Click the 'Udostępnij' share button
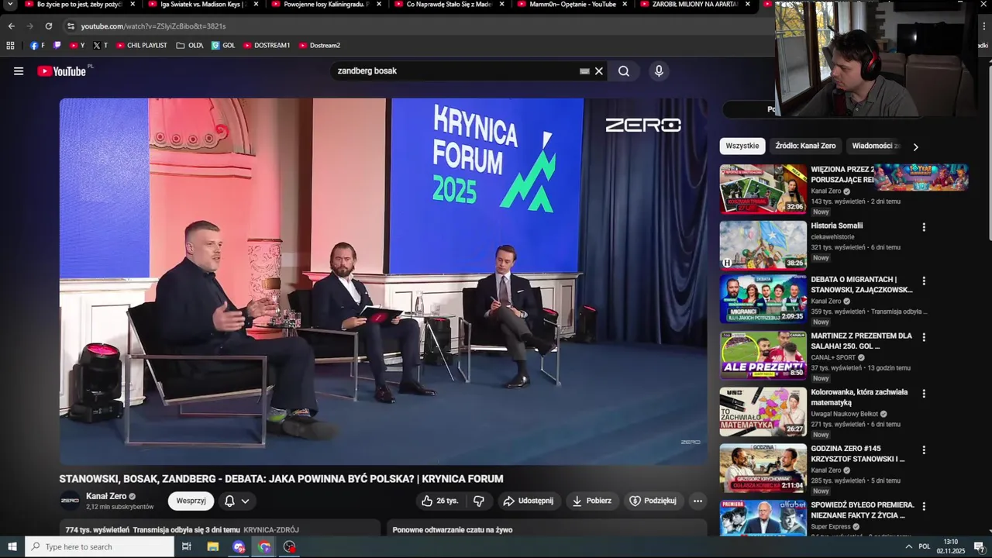The width and height of the screenshot is (992, 558). [529, 501]
